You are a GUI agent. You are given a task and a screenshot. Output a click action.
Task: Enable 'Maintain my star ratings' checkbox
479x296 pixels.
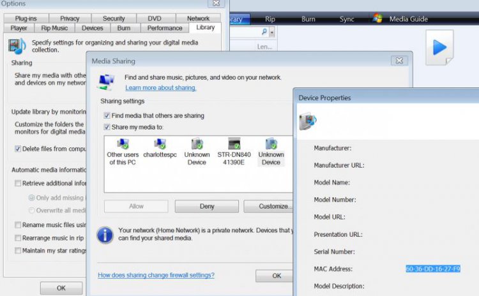tap(18, 251)
